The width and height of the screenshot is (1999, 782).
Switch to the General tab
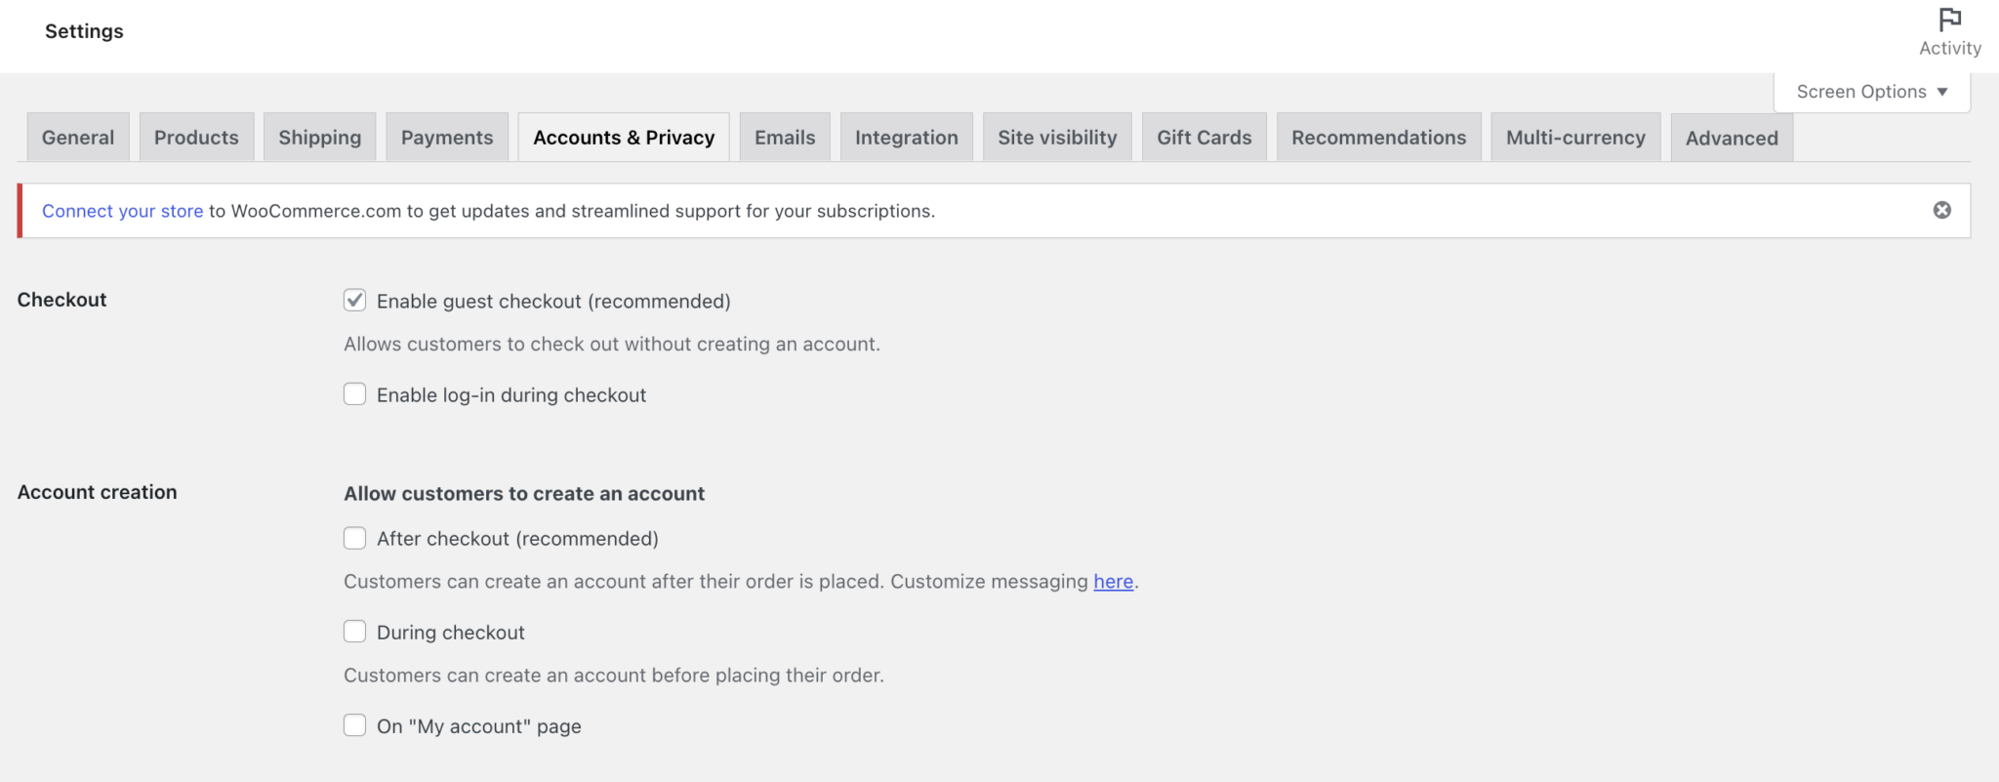click(78, 138)
